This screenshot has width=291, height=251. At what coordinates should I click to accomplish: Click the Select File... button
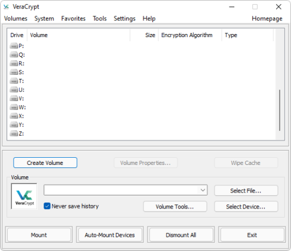tap(246, 191)
